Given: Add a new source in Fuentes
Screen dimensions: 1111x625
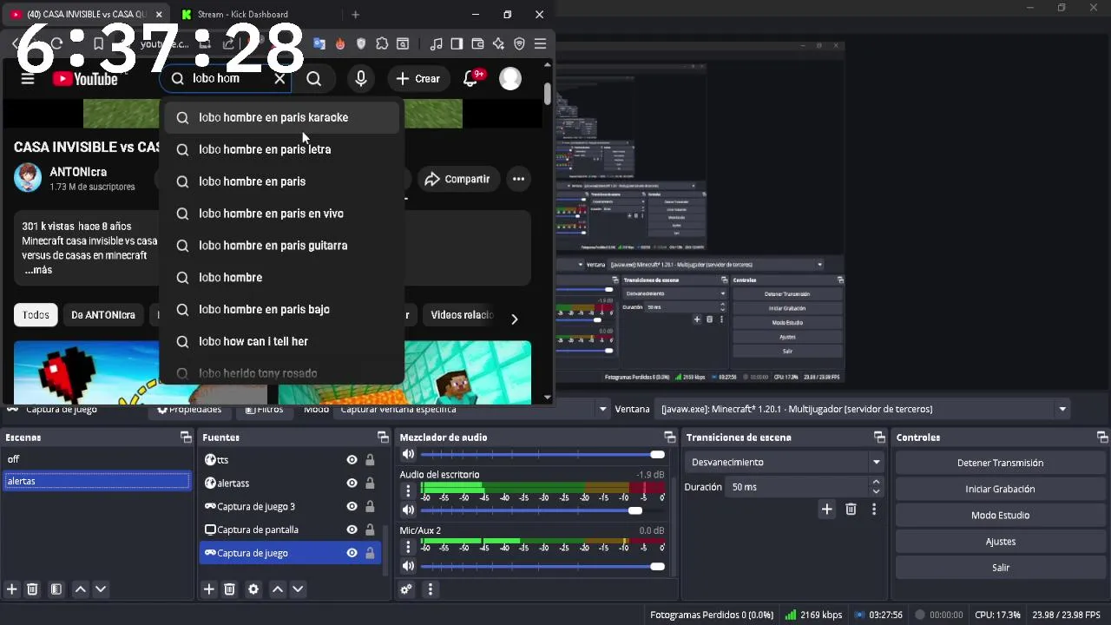Looking at the screenshot, I should point(209,589).
